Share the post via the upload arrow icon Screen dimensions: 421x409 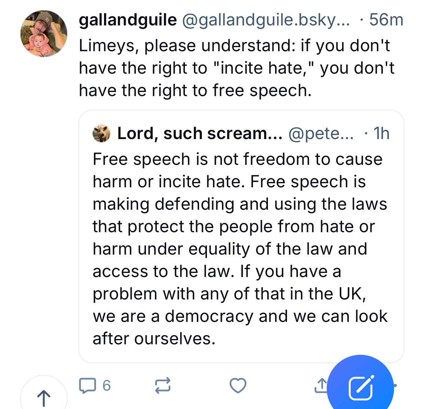pos(320,385)
